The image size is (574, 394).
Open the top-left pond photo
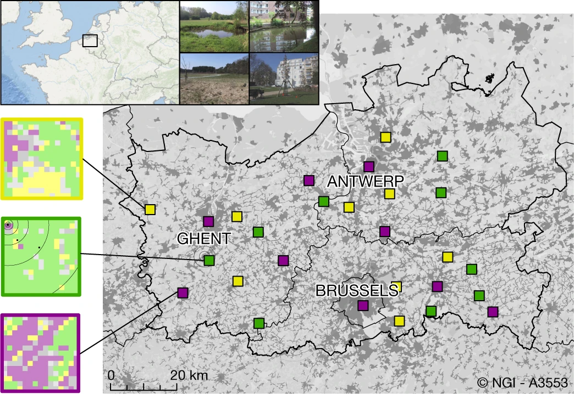214,26
